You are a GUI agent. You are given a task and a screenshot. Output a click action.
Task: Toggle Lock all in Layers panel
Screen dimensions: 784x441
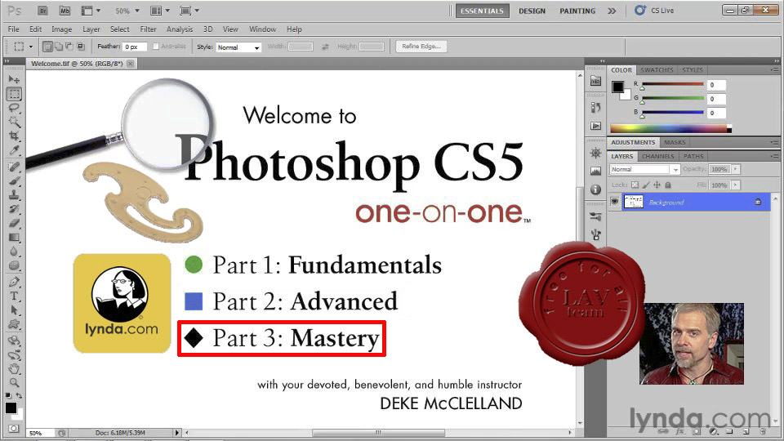coord(668,185)
